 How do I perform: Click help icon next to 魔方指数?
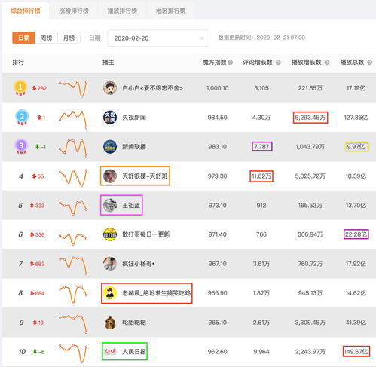[231, 63]
